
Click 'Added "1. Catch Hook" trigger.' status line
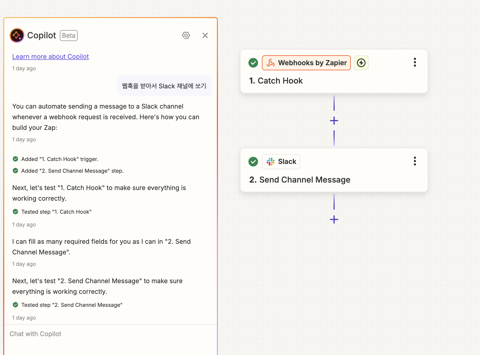[x=56, y=159]
